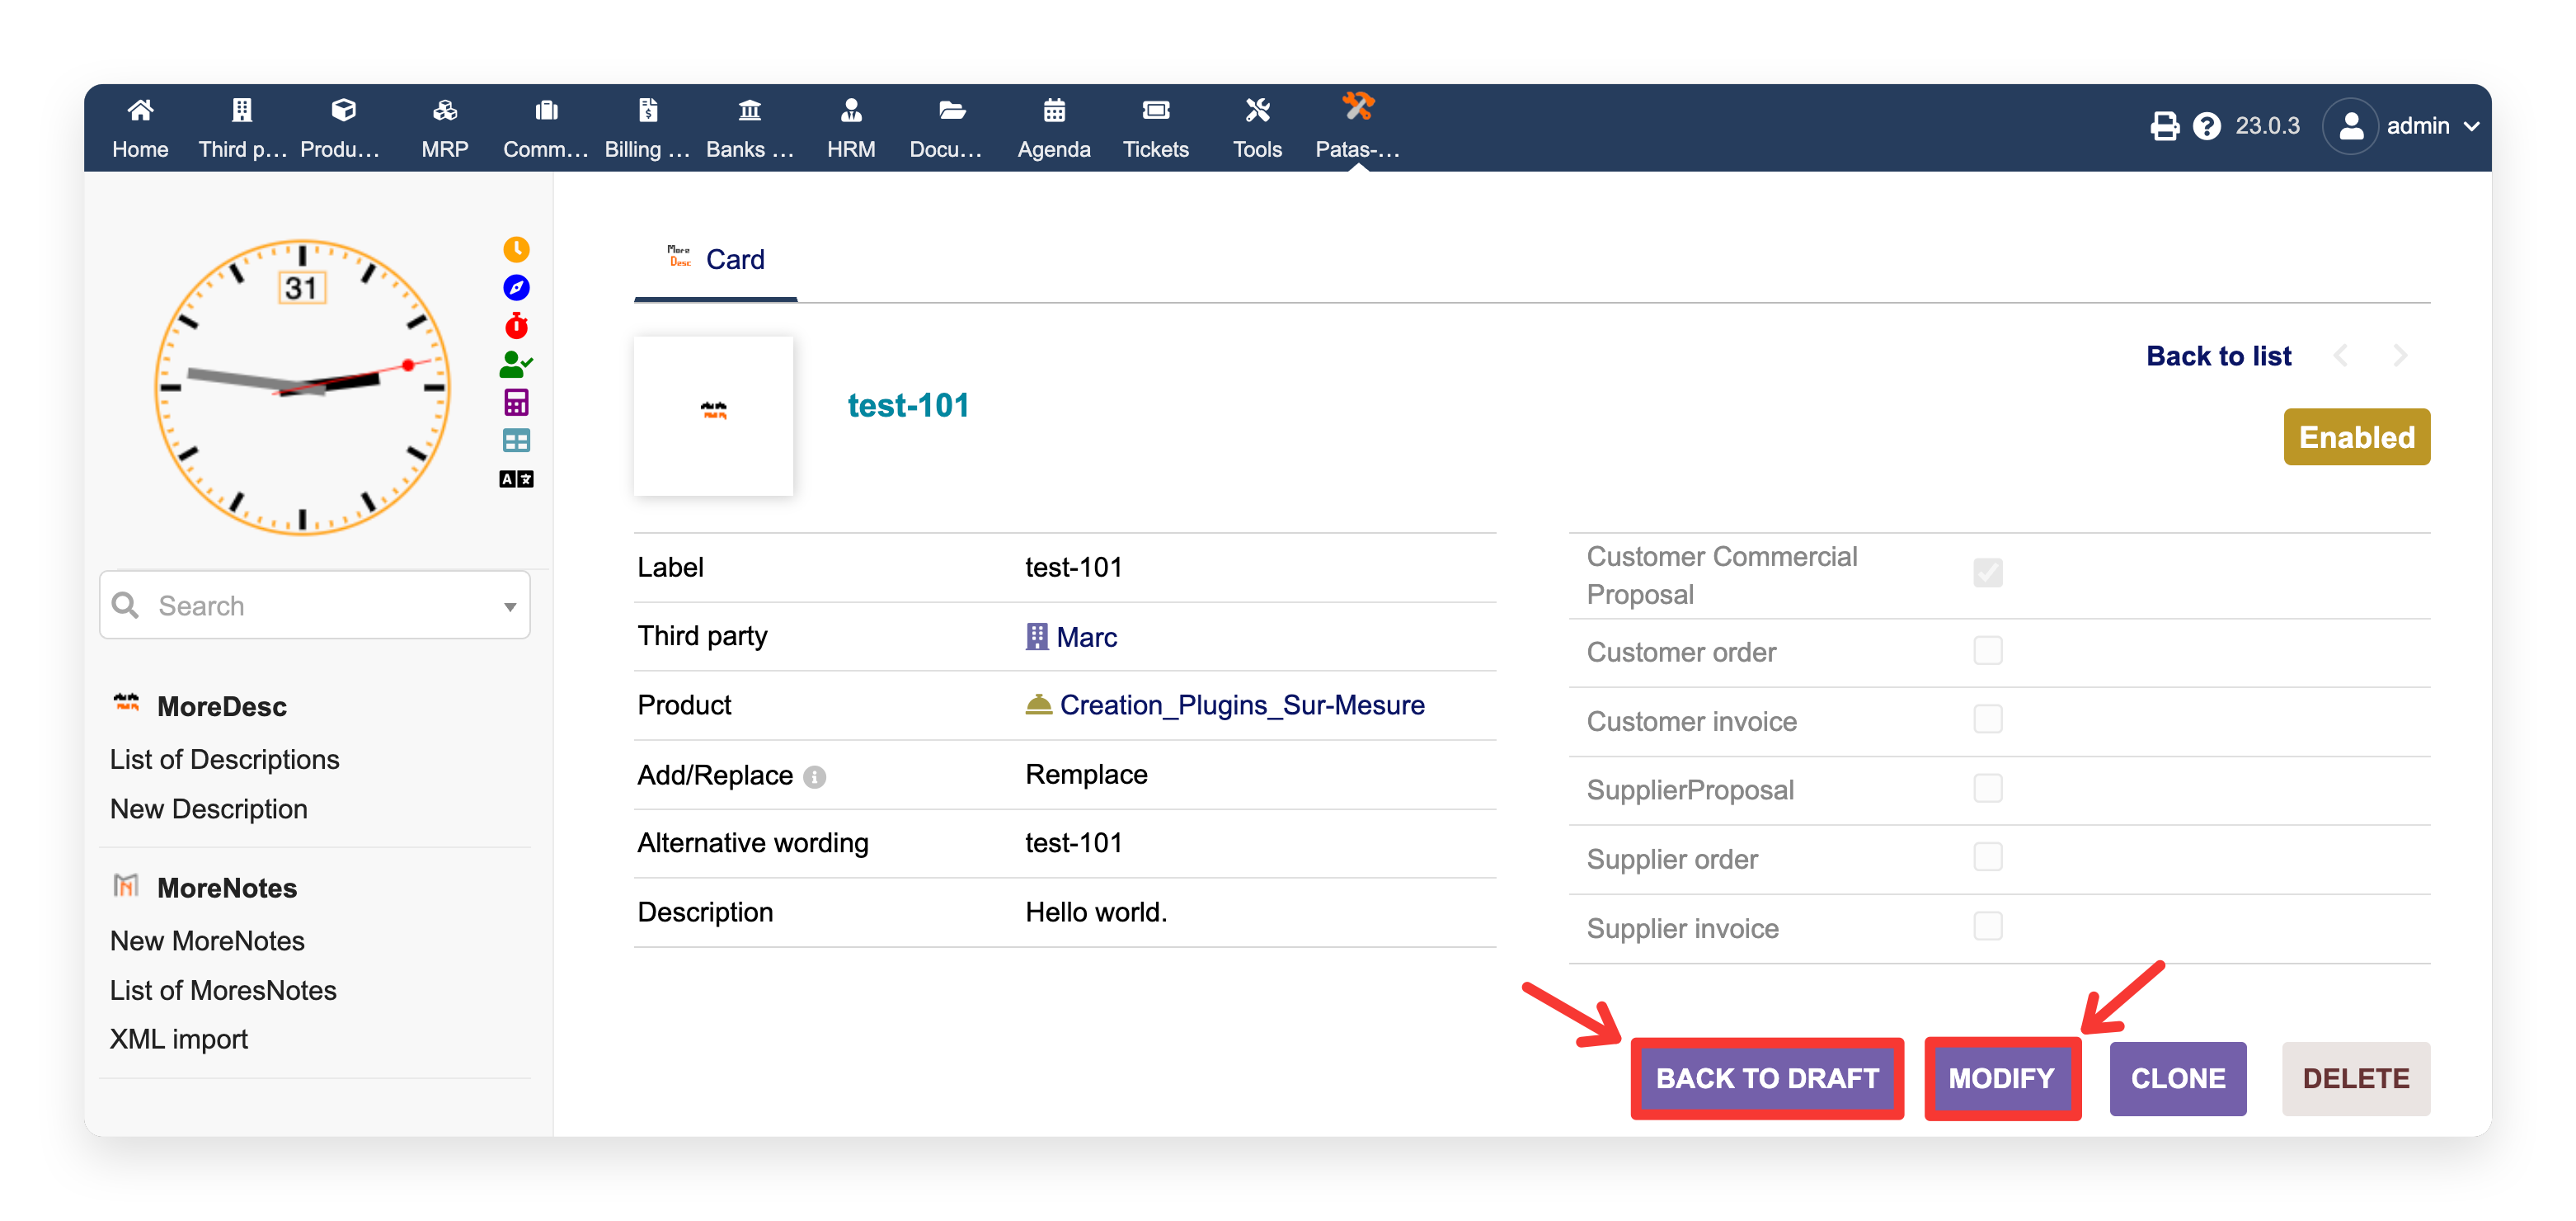This screenshot has height=1221, width=2576.
Task: Open XML import
Action: point(178,1039)
